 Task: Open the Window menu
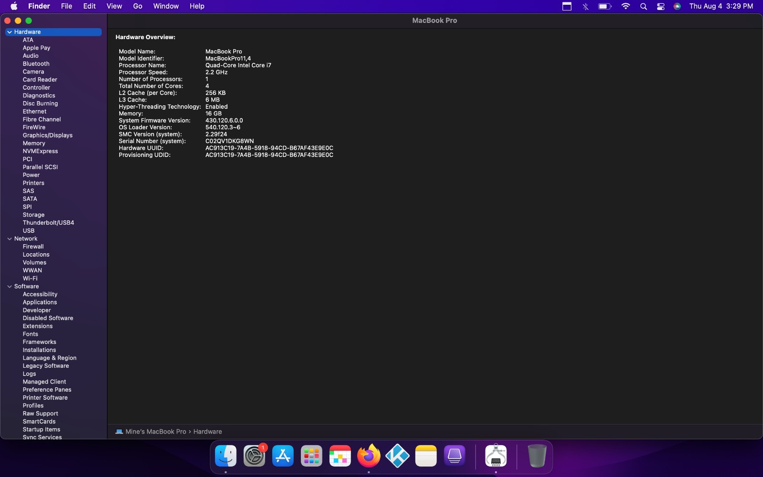(166, 6)
